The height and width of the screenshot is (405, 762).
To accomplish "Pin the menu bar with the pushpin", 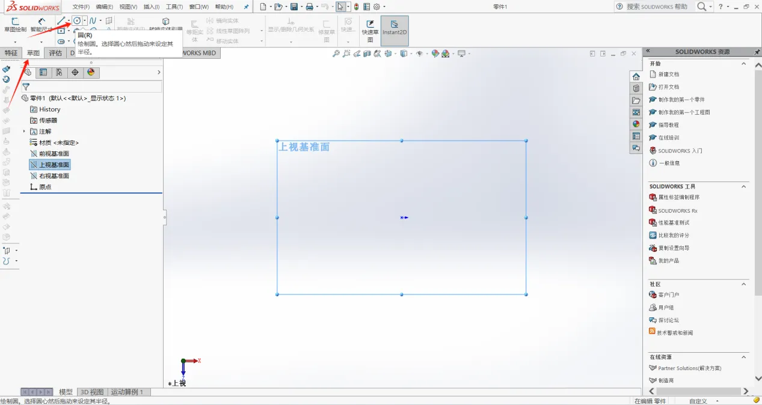I will [x=246, y=7].
